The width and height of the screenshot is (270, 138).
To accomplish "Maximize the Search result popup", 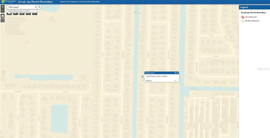I will click(175, 73).
